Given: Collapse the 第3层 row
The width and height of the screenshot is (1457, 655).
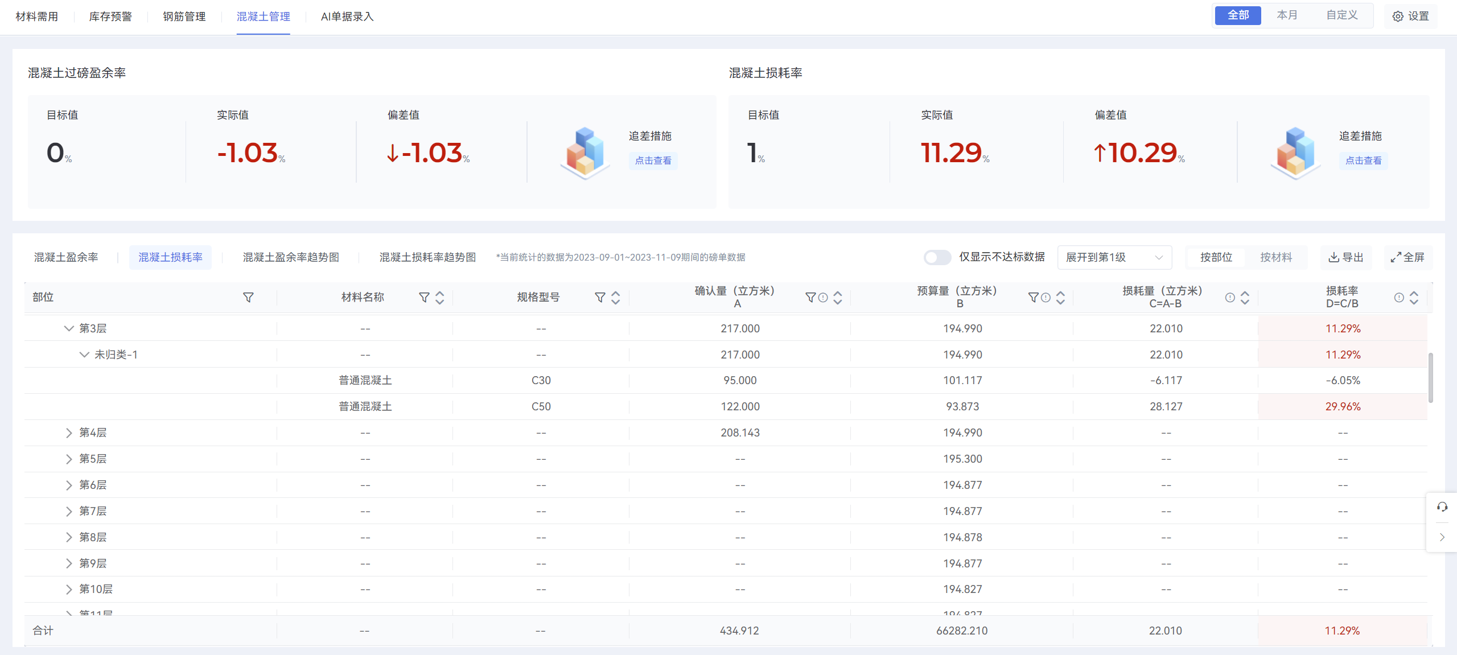Looking at the screenshot, I should (69, 328).
